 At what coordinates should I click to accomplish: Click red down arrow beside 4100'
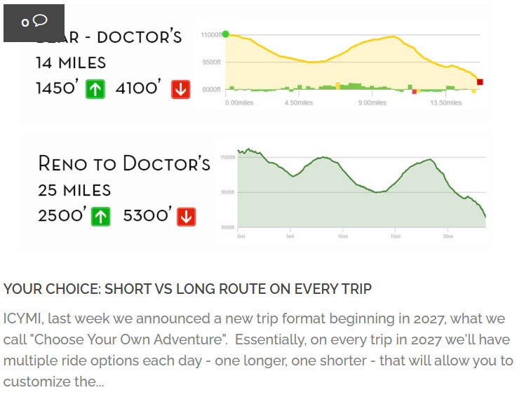click(180, 89)
